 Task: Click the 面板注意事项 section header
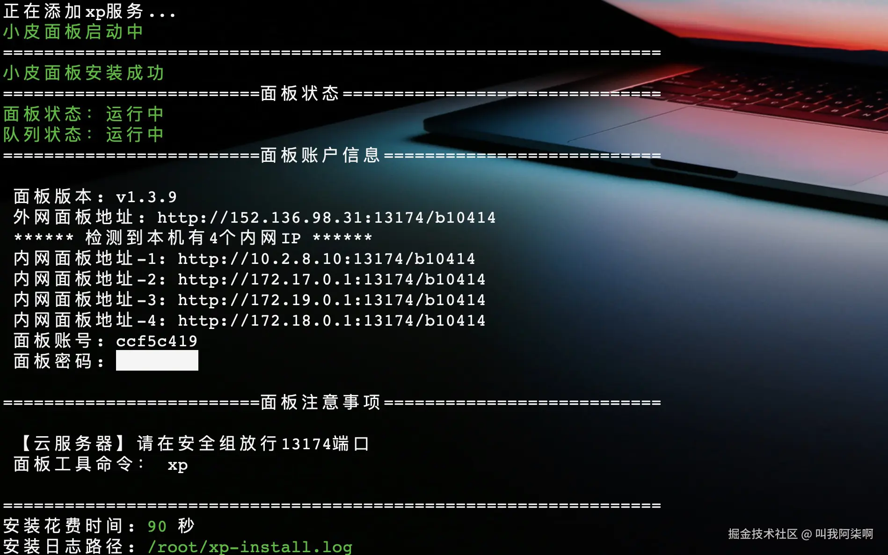tap(320, 402)
